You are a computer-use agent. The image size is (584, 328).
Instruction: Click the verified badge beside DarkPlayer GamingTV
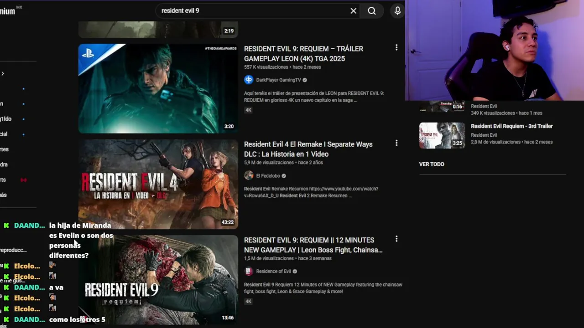305,80
